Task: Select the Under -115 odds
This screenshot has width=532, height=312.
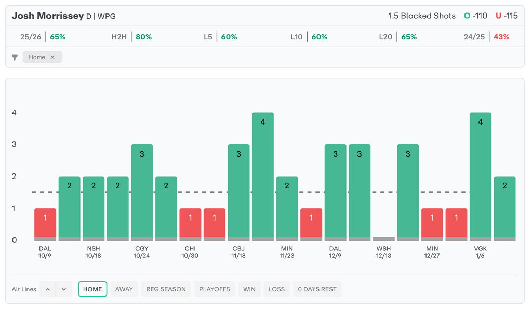Action: pyautogui.click(x=507, y=16)
